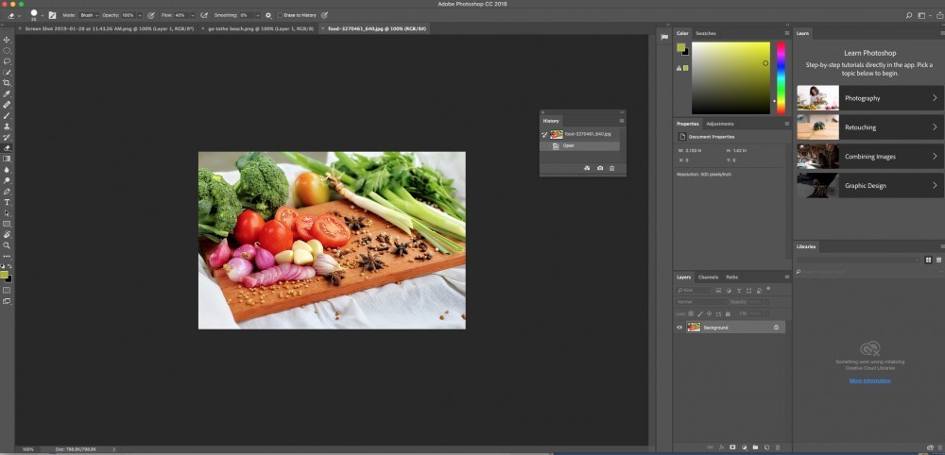Select the History Brush tool
Image resolution: width=945 pixels, height=455 pixels.
[x=8, y=137]
